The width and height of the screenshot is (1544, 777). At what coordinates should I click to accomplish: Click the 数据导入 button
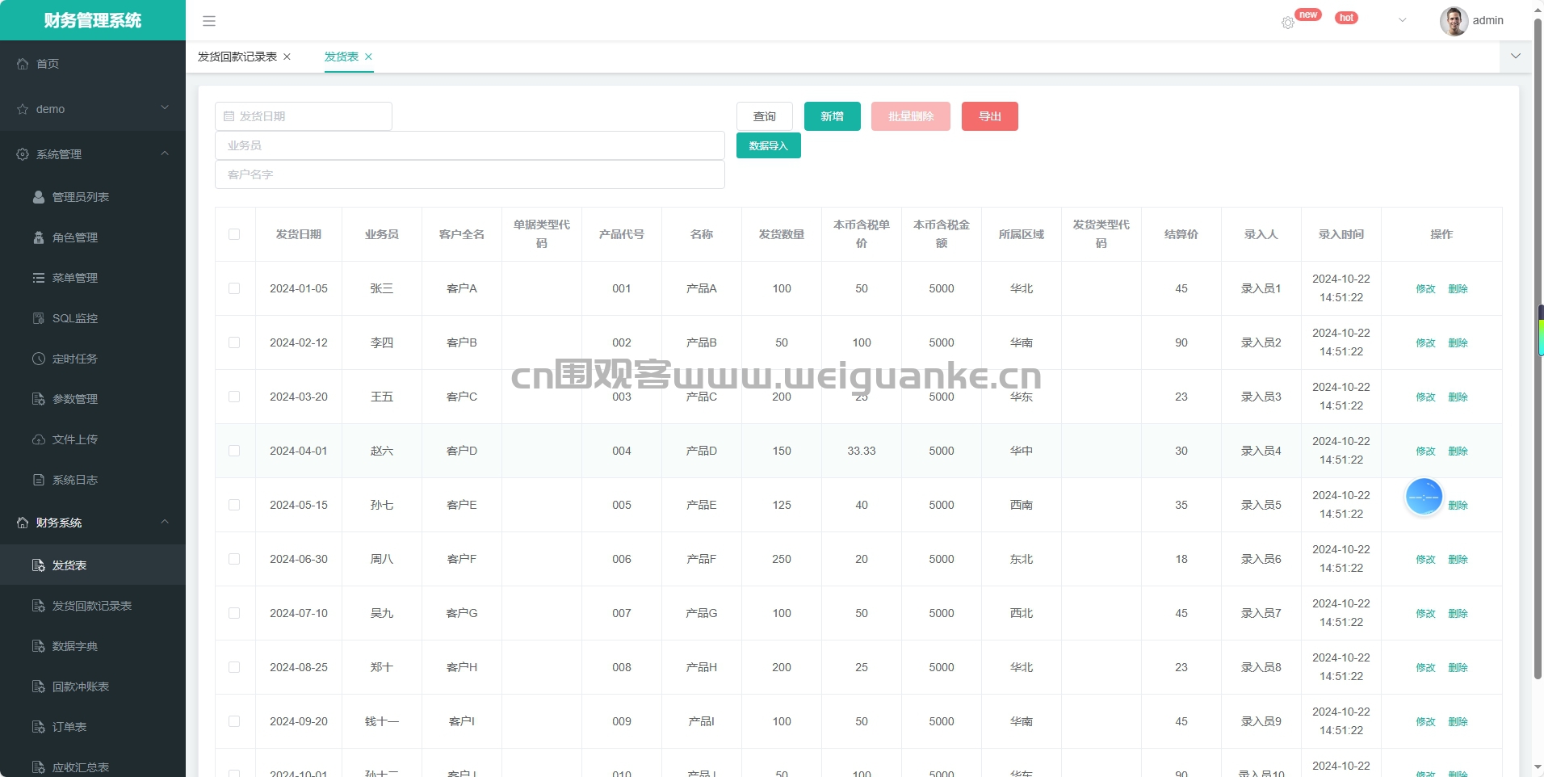click(x=769, y=145)
